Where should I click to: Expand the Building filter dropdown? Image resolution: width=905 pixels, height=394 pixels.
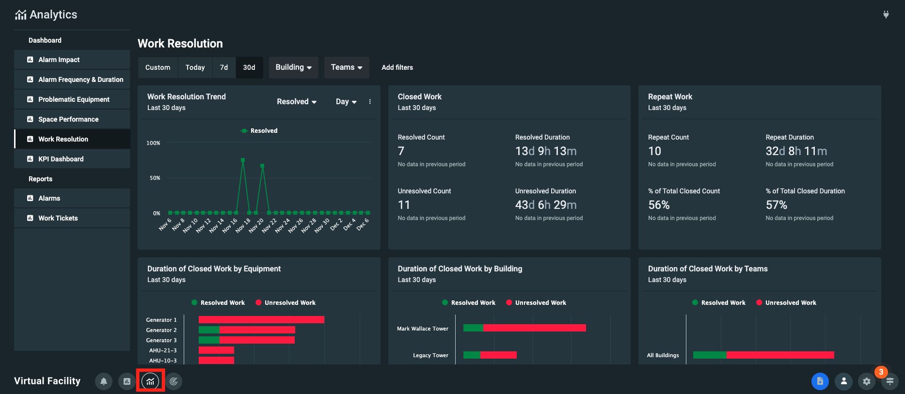(293, 67)
